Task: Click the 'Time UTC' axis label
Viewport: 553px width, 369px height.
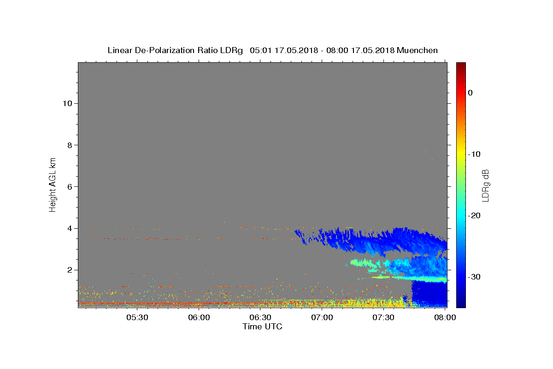Action: click(262, 327)
